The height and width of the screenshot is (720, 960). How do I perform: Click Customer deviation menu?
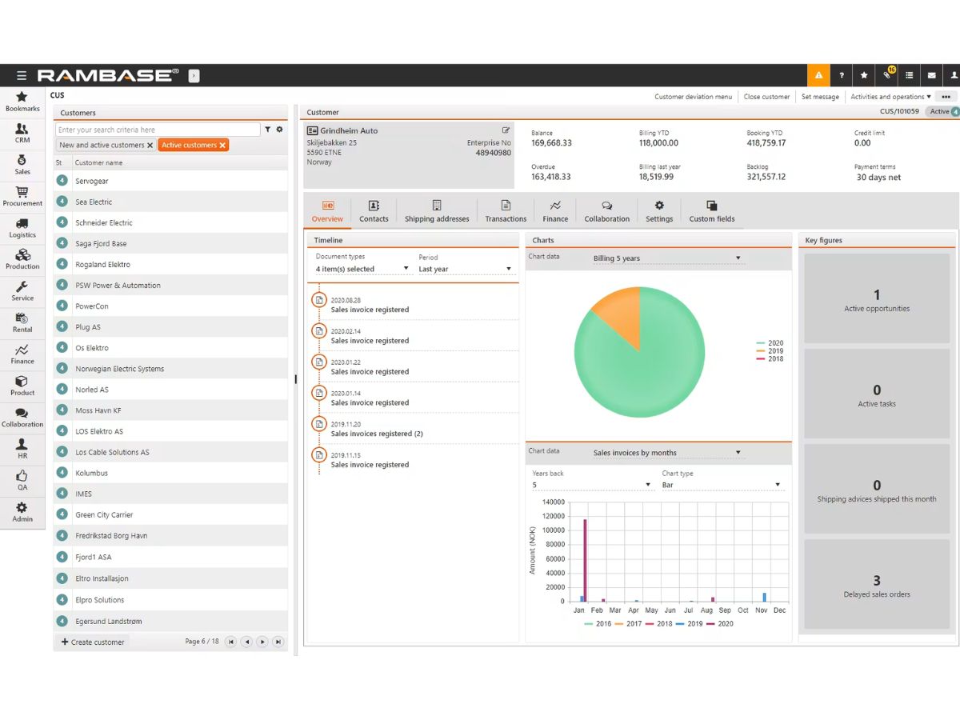(693, 97)
